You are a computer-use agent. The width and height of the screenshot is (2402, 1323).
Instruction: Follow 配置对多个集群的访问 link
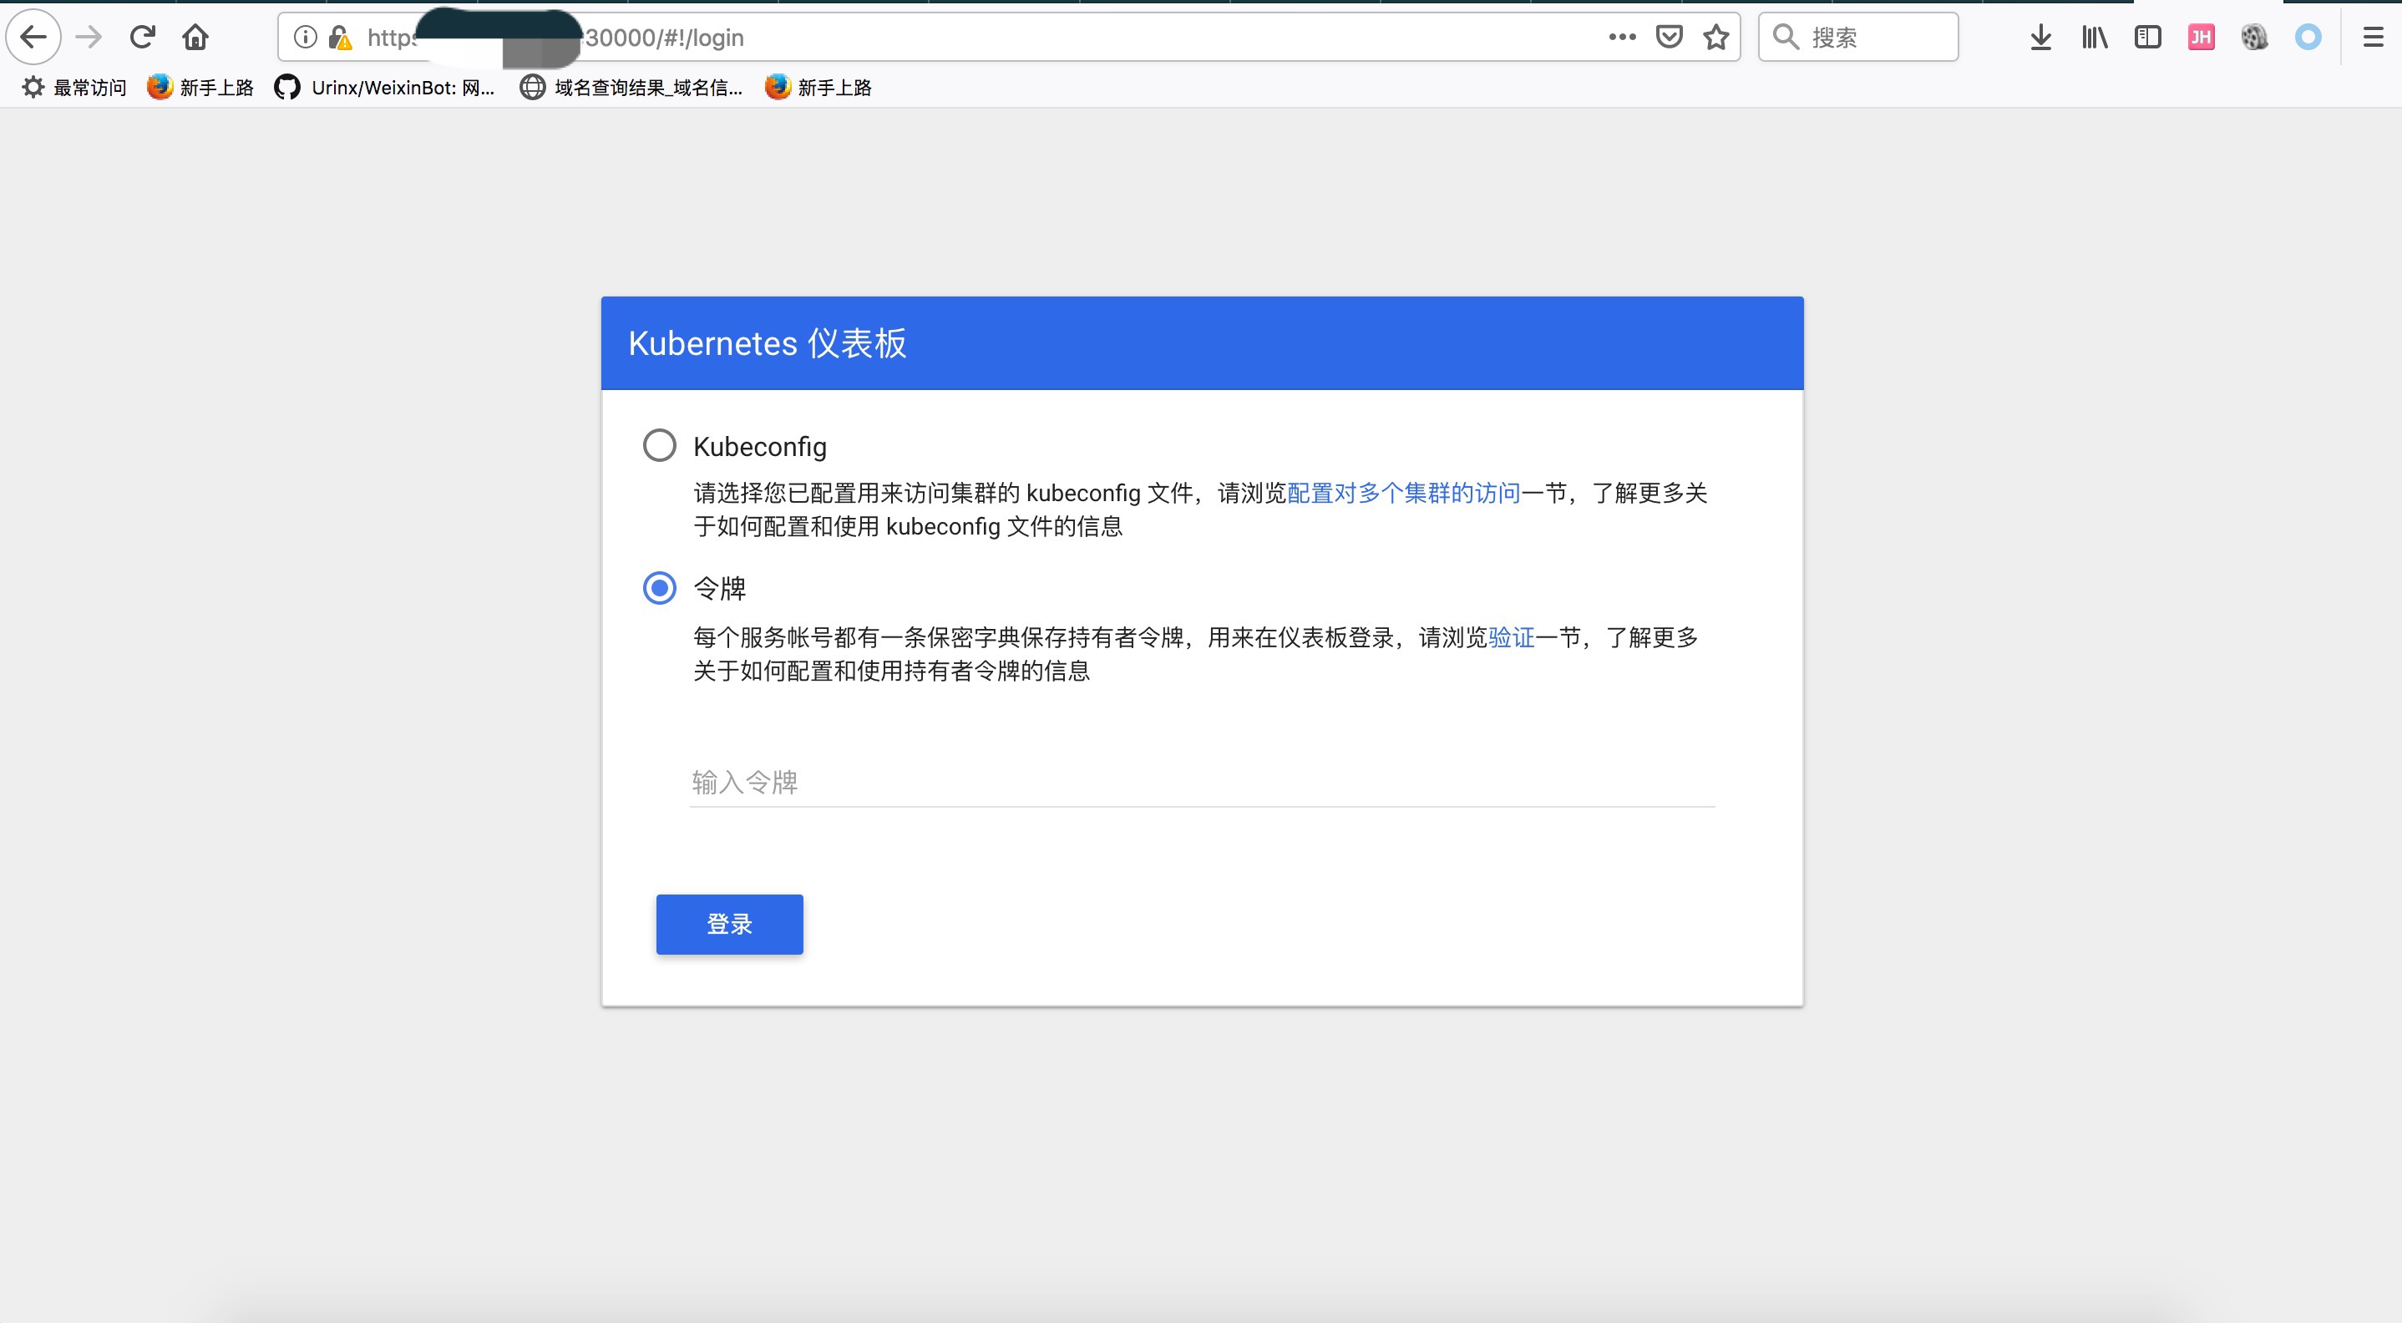tap(1403, 494)
